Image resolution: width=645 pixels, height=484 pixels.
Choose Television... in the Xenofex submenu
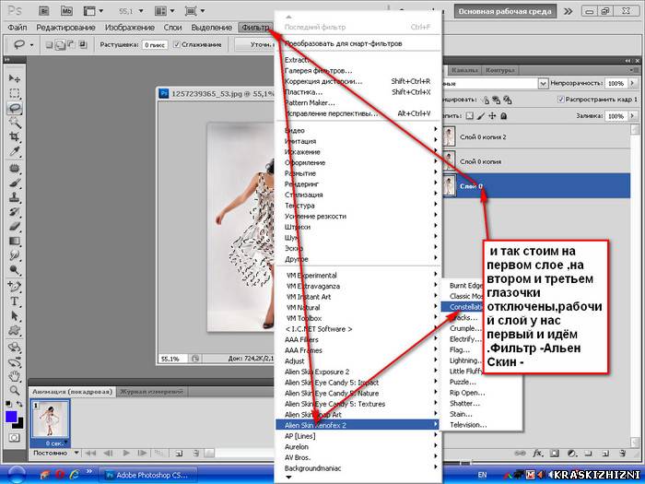pyautogui.click(x=468, y=425)
